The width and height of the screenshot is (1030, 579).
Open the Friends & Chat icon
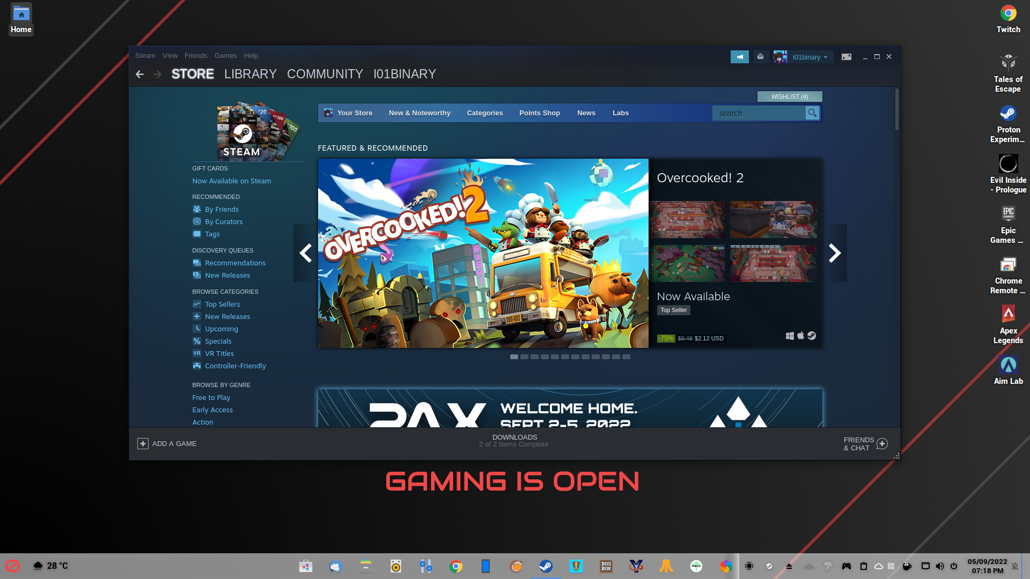point(882,444)
